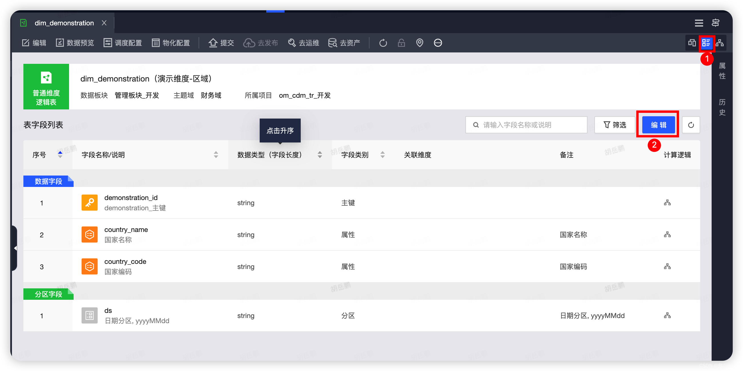Sort by 数据类型 column arrows

click(x=320, y=155)
